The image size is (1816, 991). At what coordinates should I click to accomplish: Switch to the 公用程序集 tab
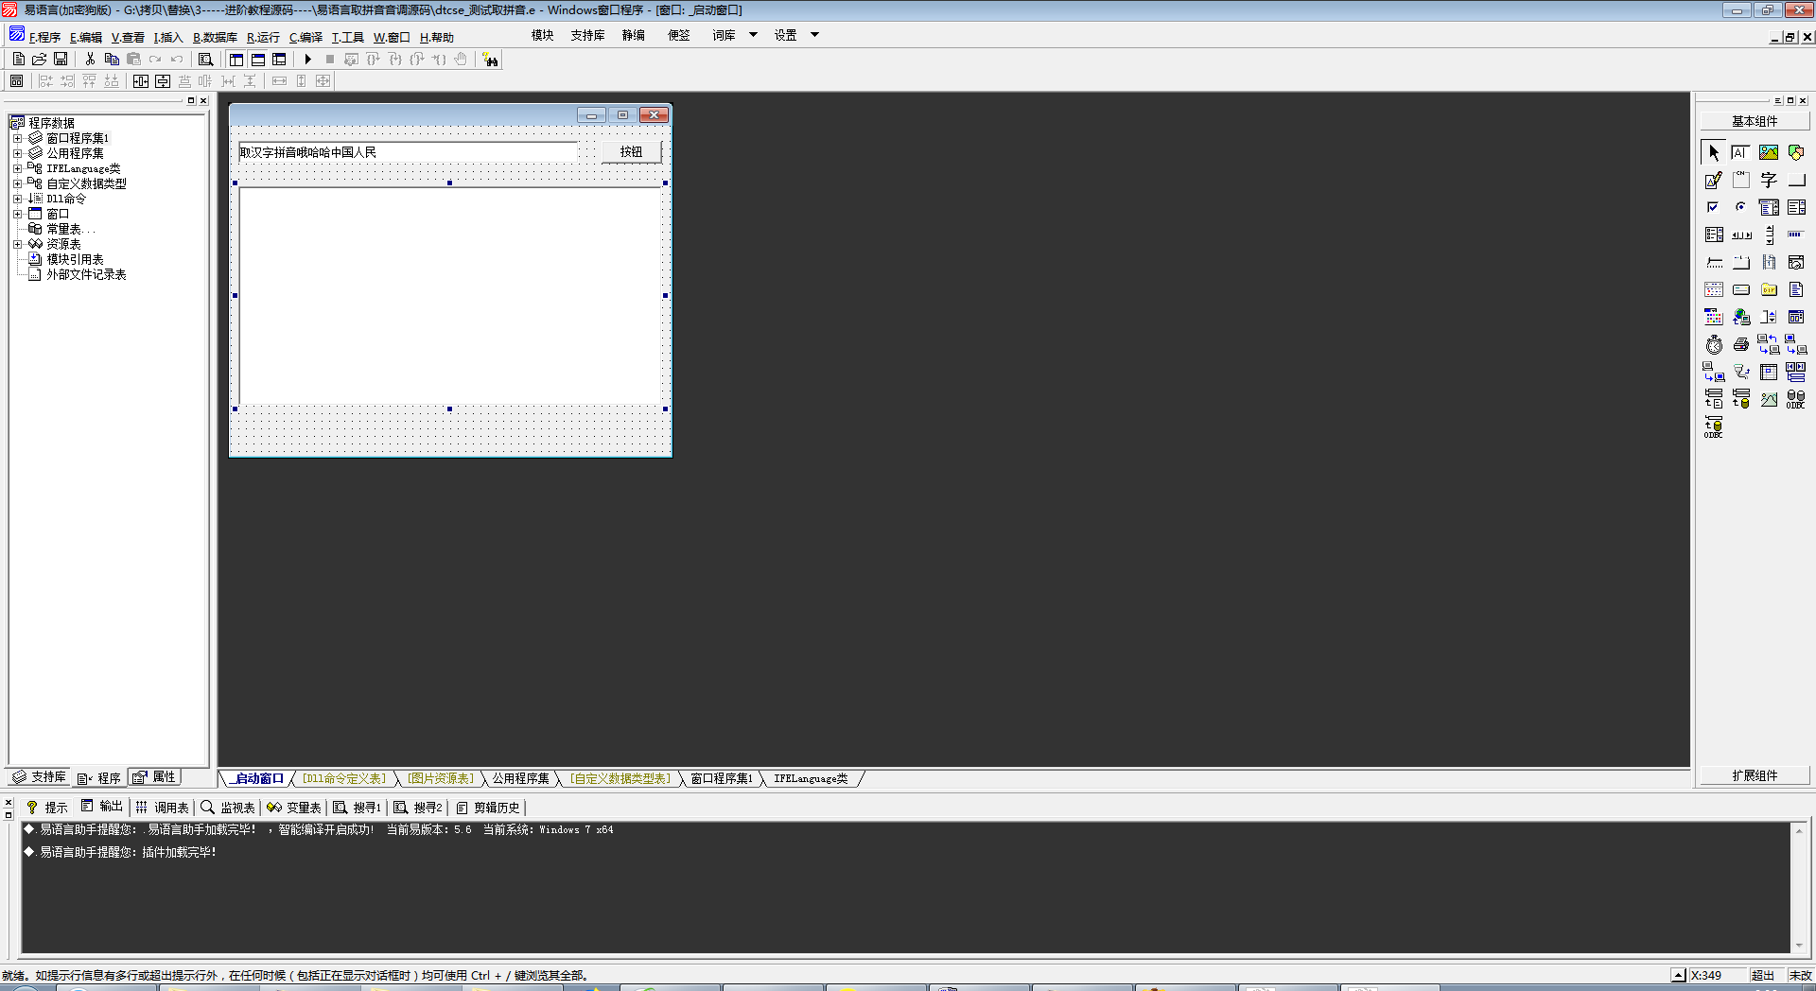pos(520,778)
